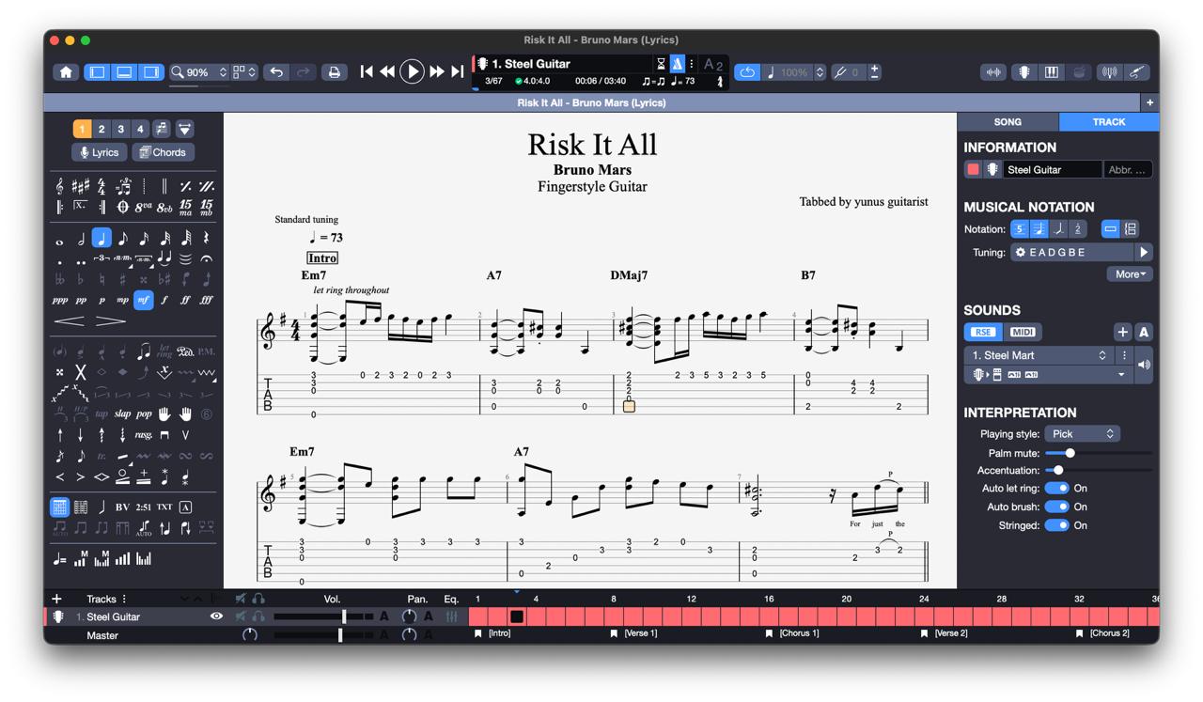1203x702 pixels.
Task: Toggle the loop playback icon
Action: (747, 72)
